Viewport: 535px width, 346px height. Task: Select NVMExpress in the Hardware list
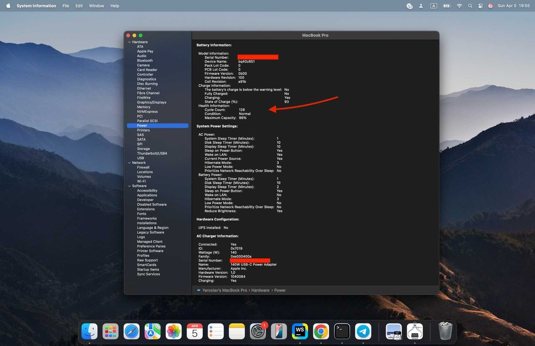(x=148, y=112)
